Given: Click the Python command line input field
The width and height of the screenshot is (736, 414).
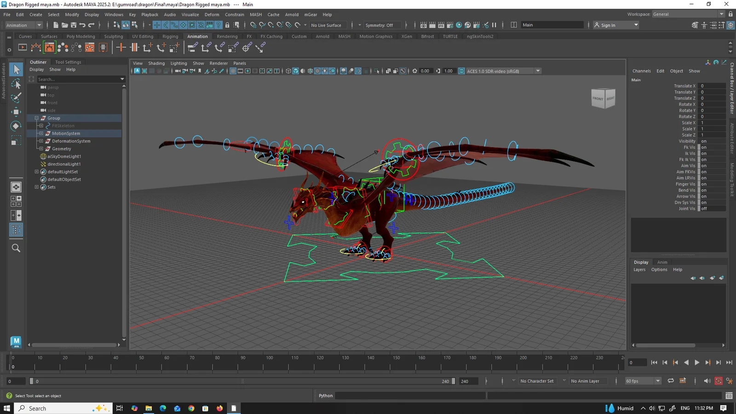Looking at the screenshot, I should (409, 395).
